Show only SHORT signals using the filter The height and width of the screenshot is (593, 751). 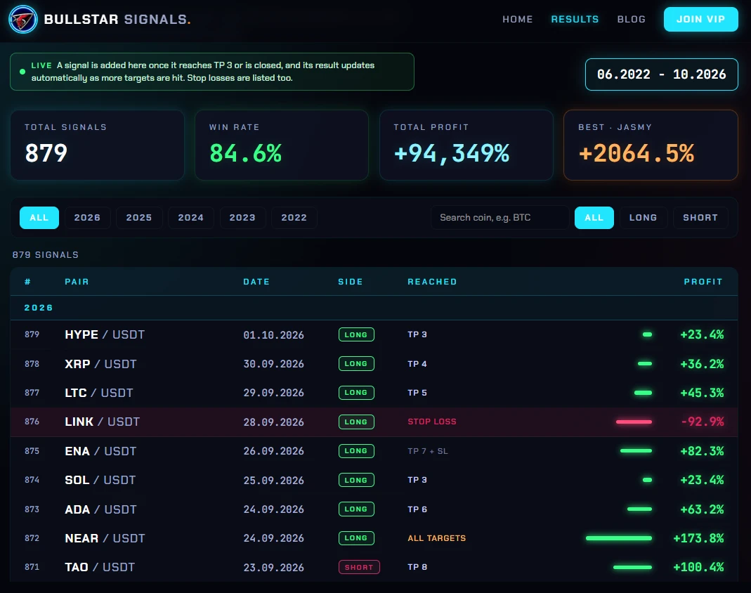700,218
